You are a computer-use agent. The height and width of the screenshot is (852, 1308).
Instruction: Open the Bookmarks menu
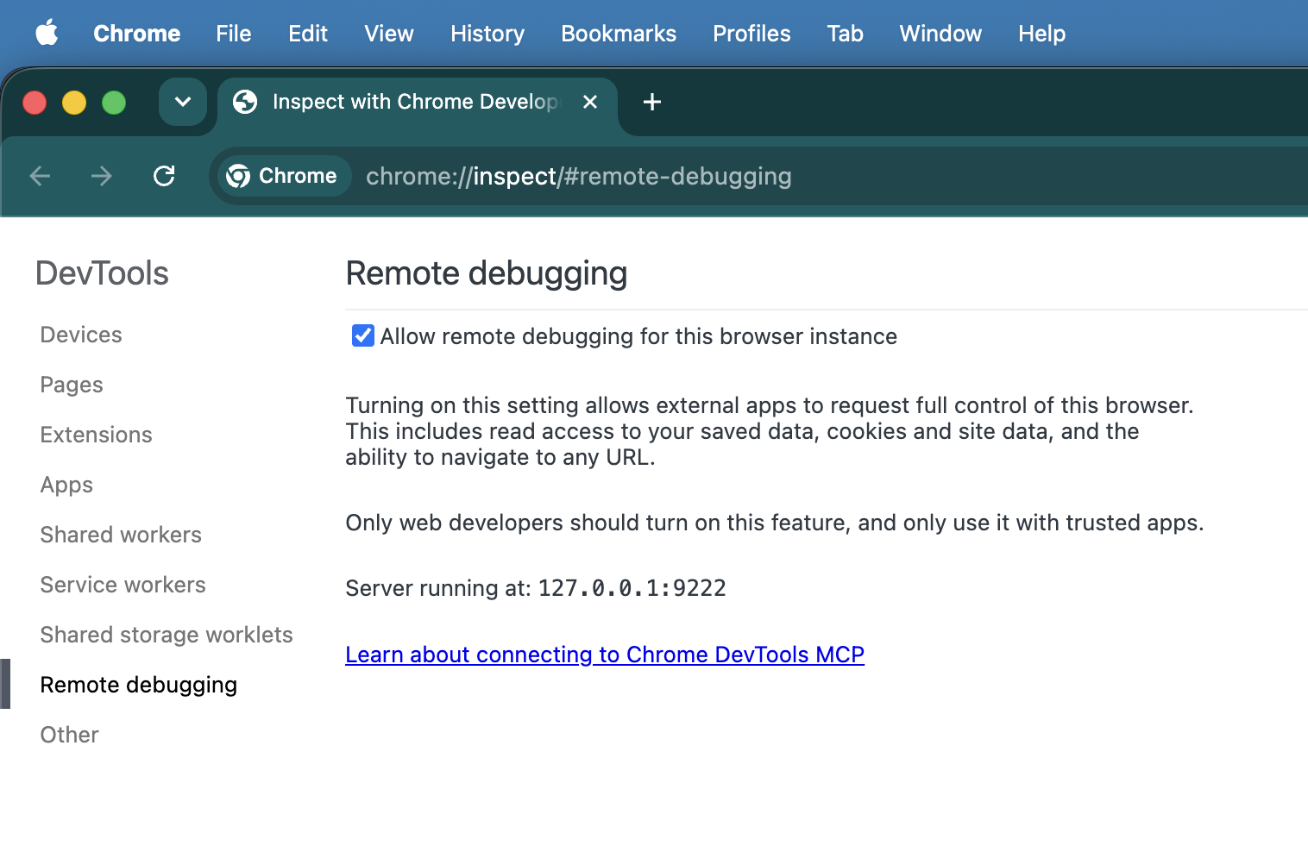coord(619,34)
